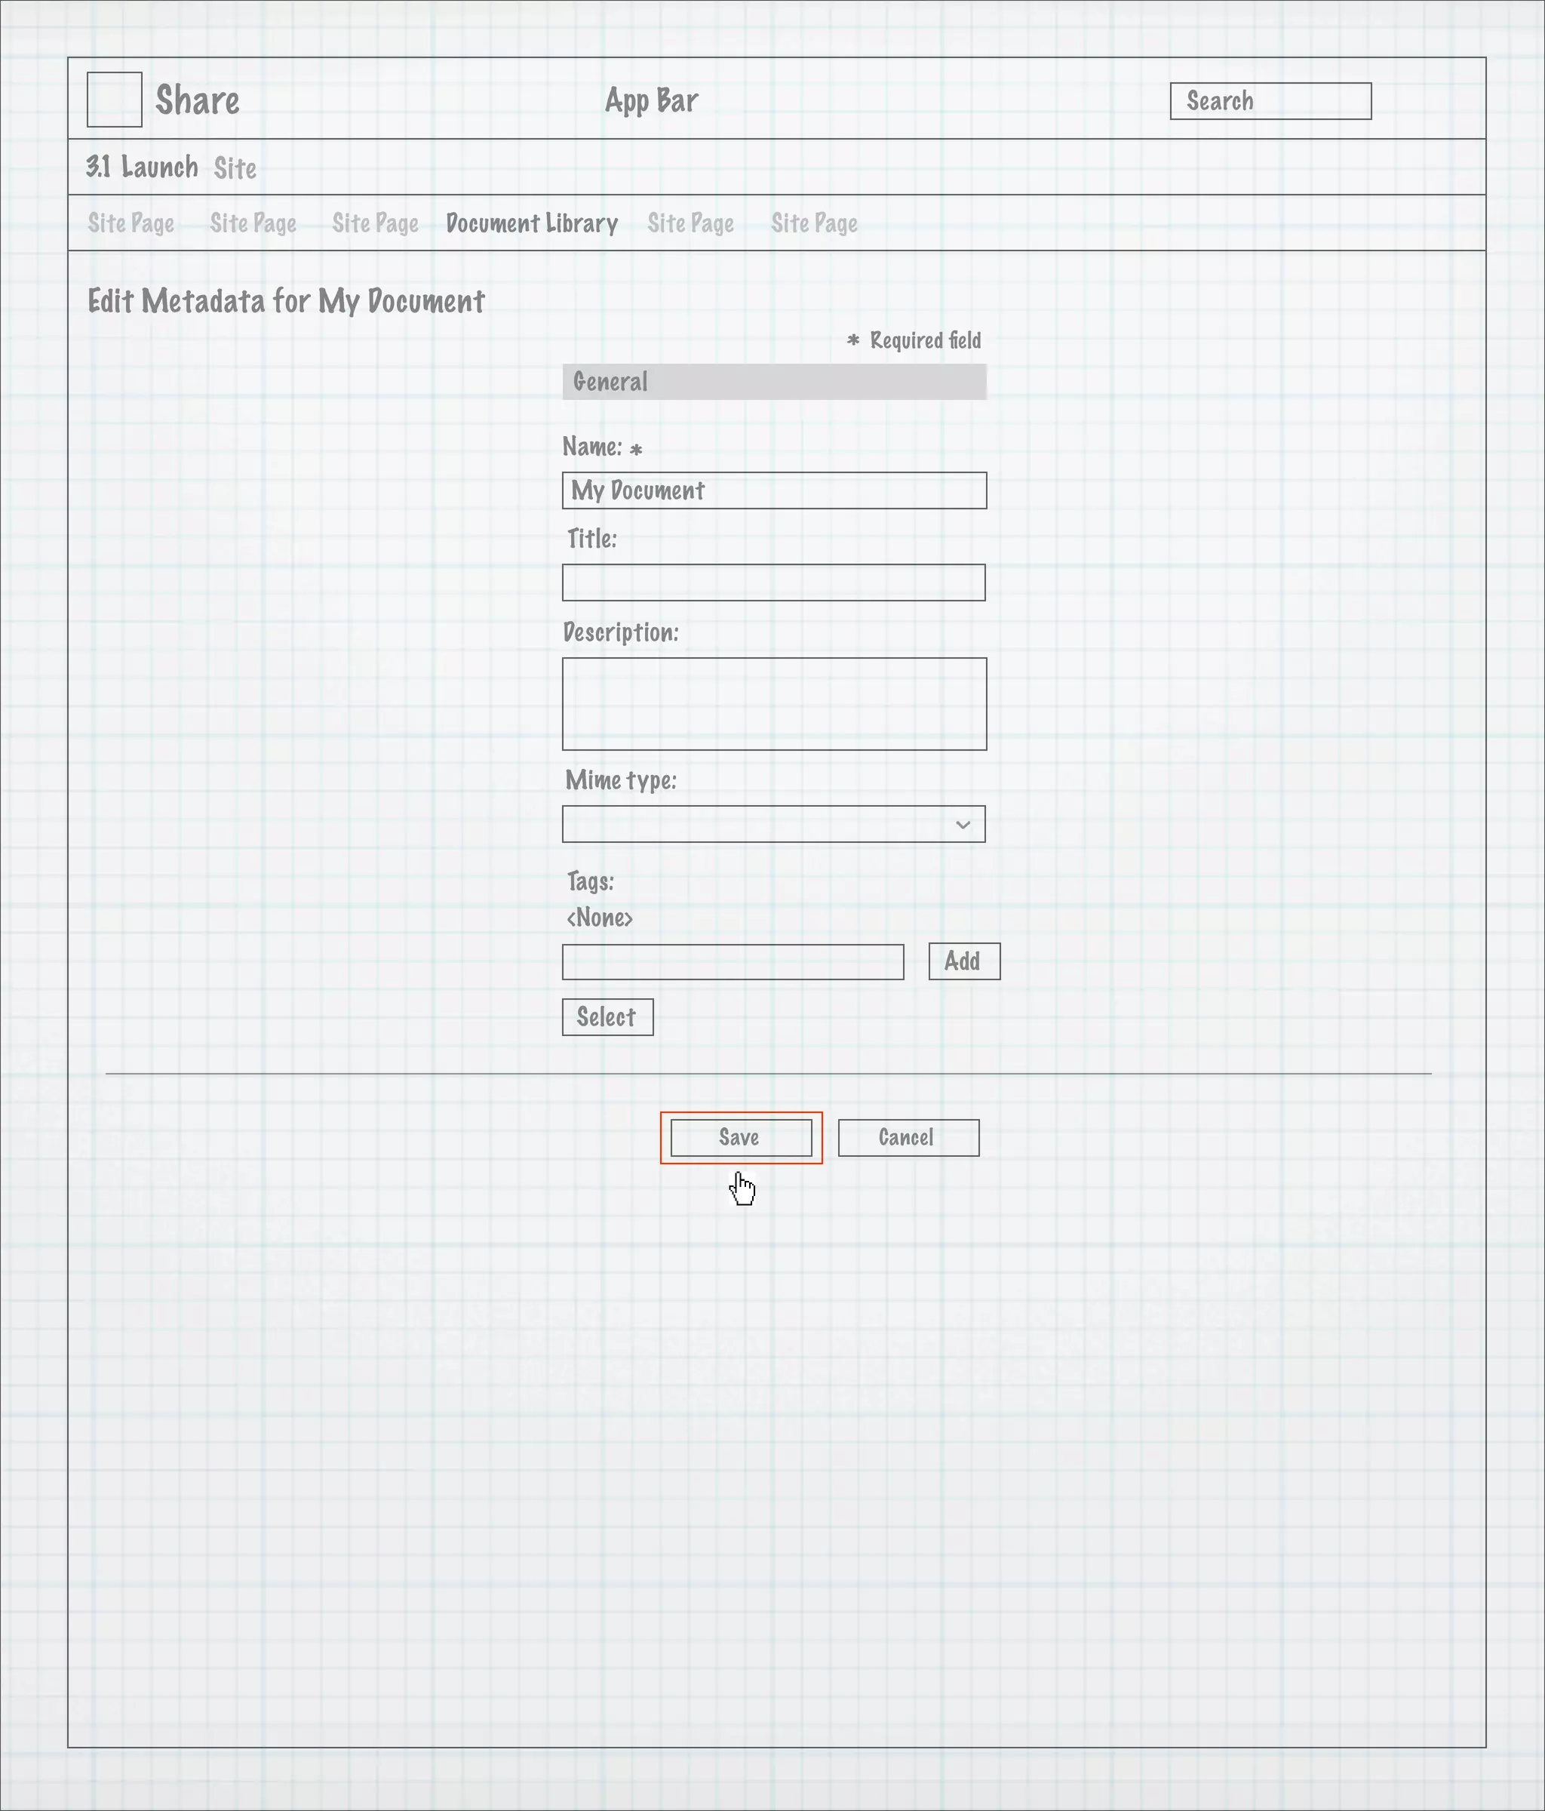Switch to the Document Library tab
Screen dimensions: 1545x1811
tap(531, 224)
